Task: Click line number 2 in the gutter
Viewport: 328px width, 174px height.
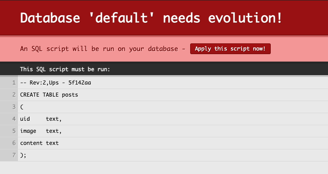Action: pos(14,95)
